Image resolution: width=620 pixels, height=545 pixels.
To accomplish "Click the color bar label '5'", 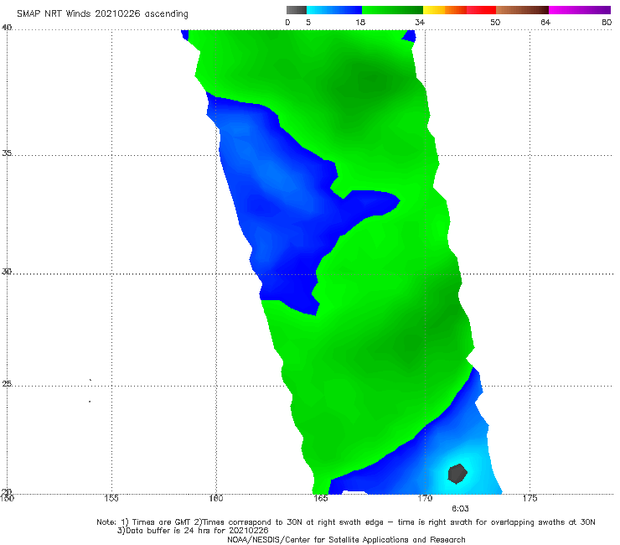I will (x=308, y=22).
